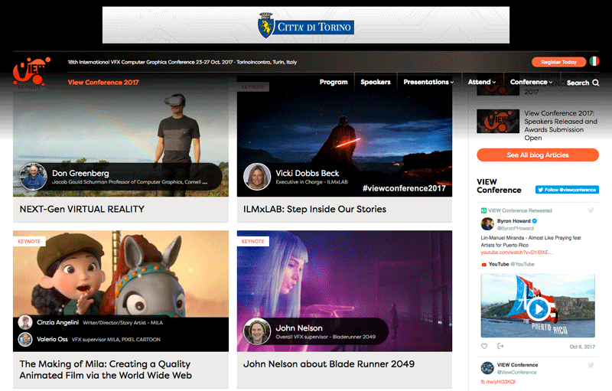Open the Program menu item
The image size is (612, 391).
(334, 82)
